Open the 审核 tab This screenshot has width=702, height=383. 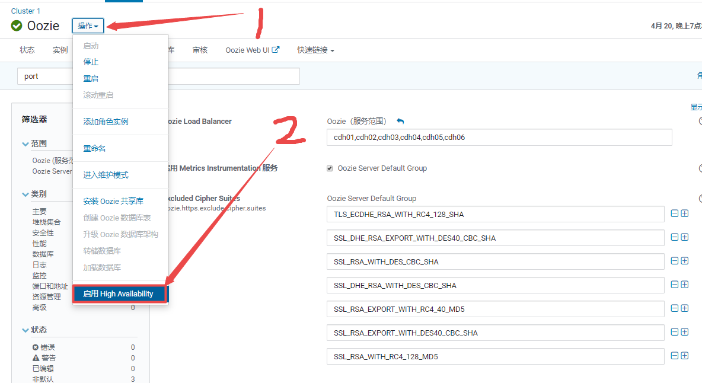click(x=200, y=50)
